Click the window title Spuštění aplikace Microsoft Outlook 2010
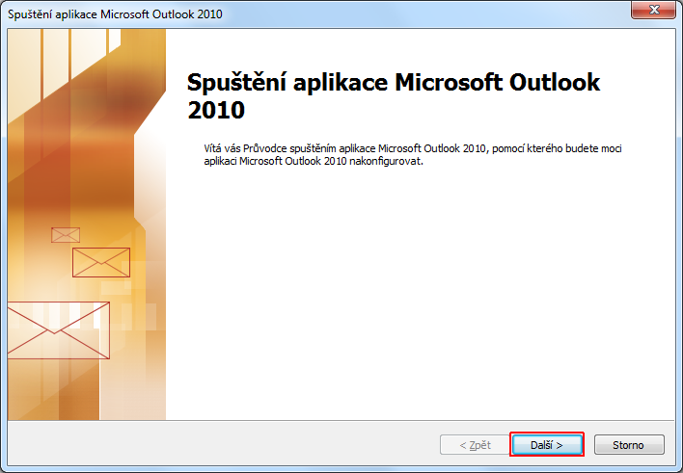Image resolution: width=683 pixels, height=473 pixels. (x=115, y=13)
